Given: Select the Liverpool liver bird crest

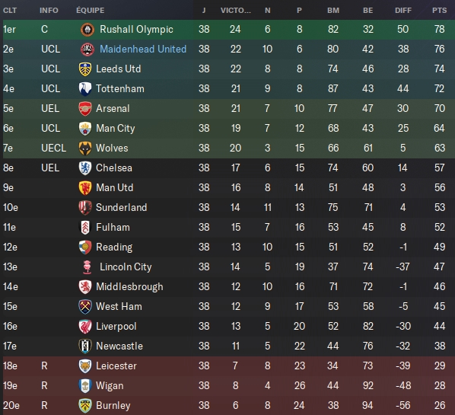Looking at the screenshot, I should (85, 327).
